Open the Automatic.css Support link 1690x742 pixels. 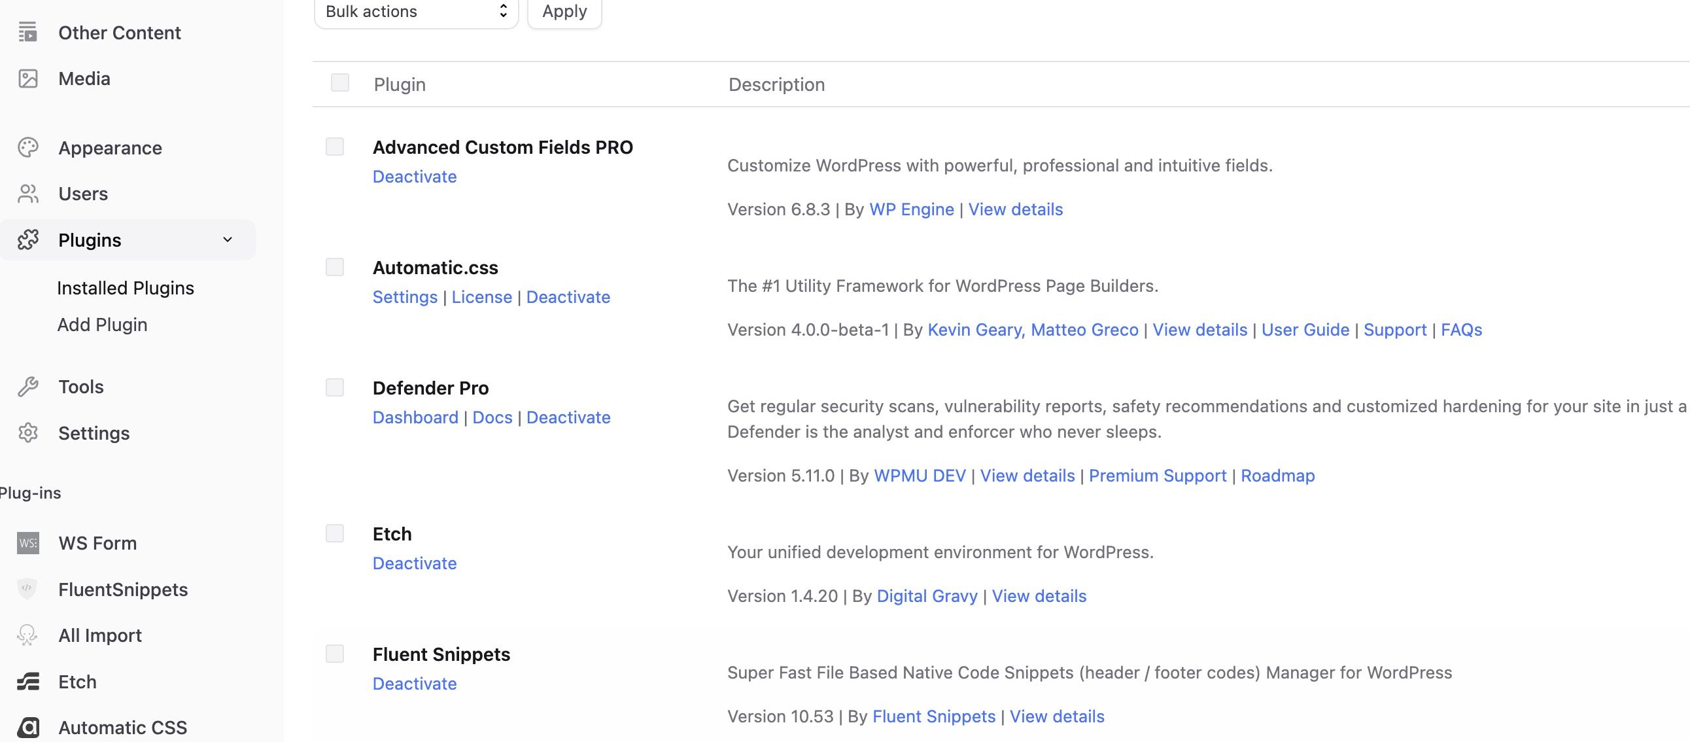tap(1395, 330)
